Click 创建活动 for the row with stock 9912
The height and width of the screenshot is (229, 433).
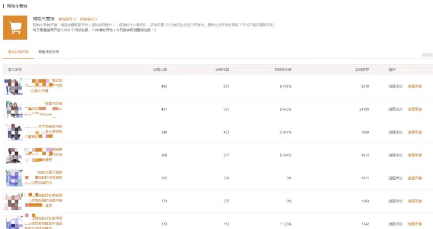pyautogui.click(x=395, y=155)
